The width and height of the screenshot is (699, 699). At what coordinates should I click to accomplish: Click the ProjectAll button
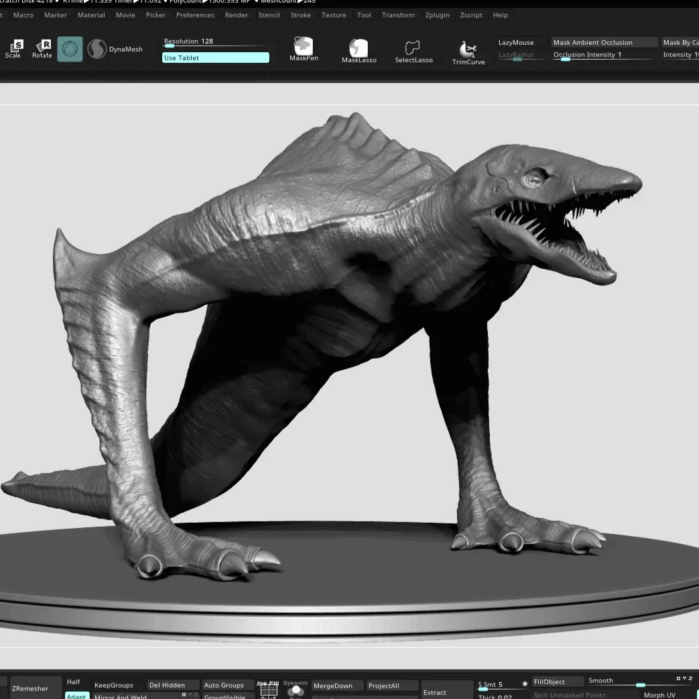click(391, 686)
